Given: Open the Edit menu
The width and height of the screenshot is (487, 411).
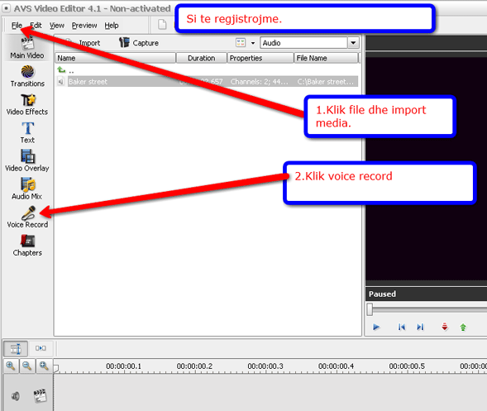Looking at the screenshot, I should coord(36,26).
